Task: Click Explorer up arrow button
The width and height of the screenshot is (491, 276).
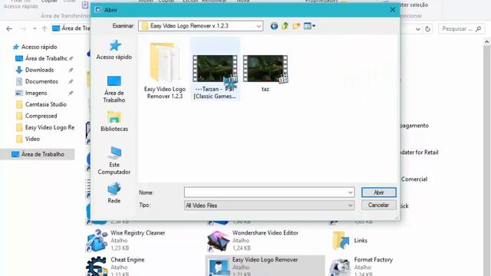Action: pos(44,29)
